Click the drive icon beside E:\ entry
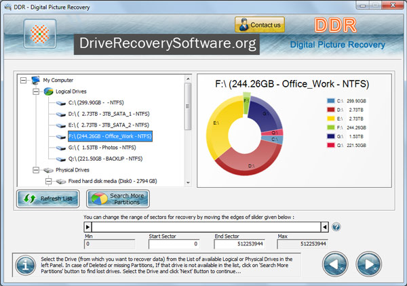This screenshot has width=407, height=286. point(61,125)
